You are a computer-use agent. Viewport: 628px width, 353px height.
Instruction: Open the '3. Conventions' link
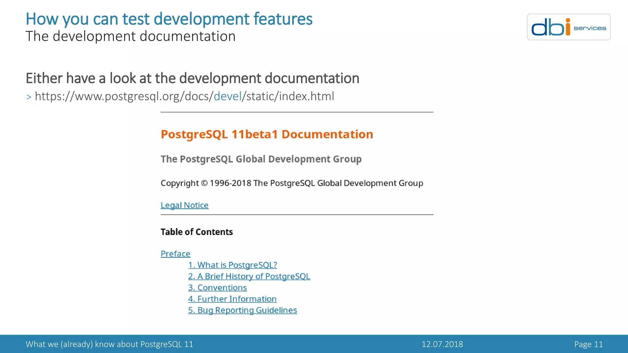pos(217,288)
